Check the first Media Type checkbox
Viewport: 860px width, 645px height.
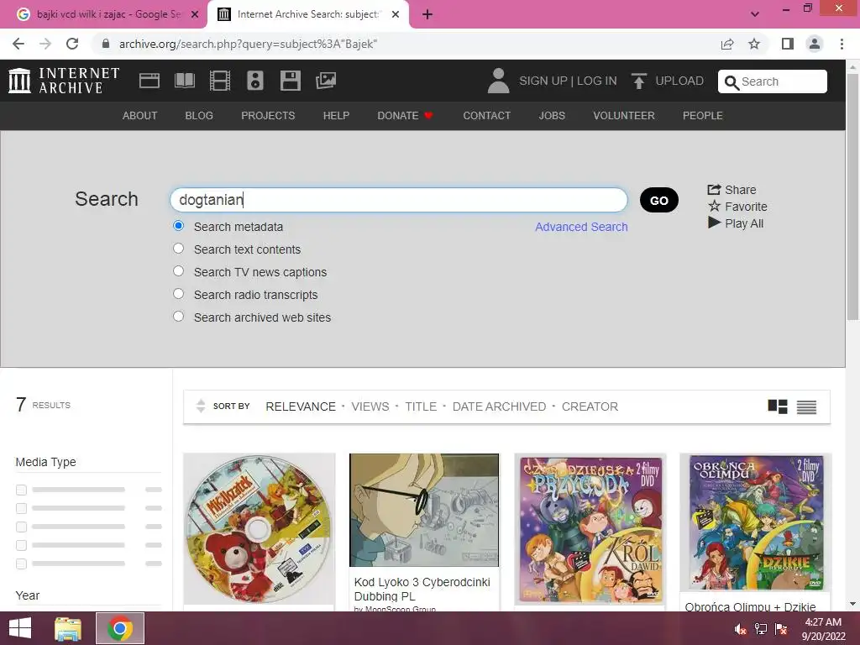tap(21, 490)
